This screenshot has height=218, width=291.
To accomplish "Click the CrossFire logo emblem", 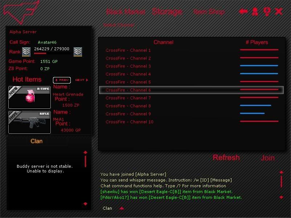I will pos(21,12).
